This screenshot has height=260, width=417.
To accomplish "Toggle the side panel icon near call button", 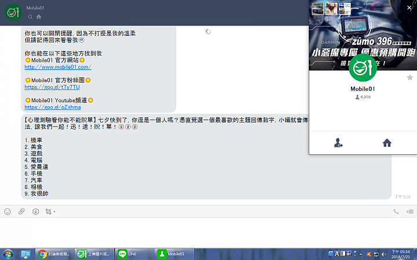I will 410,211.
